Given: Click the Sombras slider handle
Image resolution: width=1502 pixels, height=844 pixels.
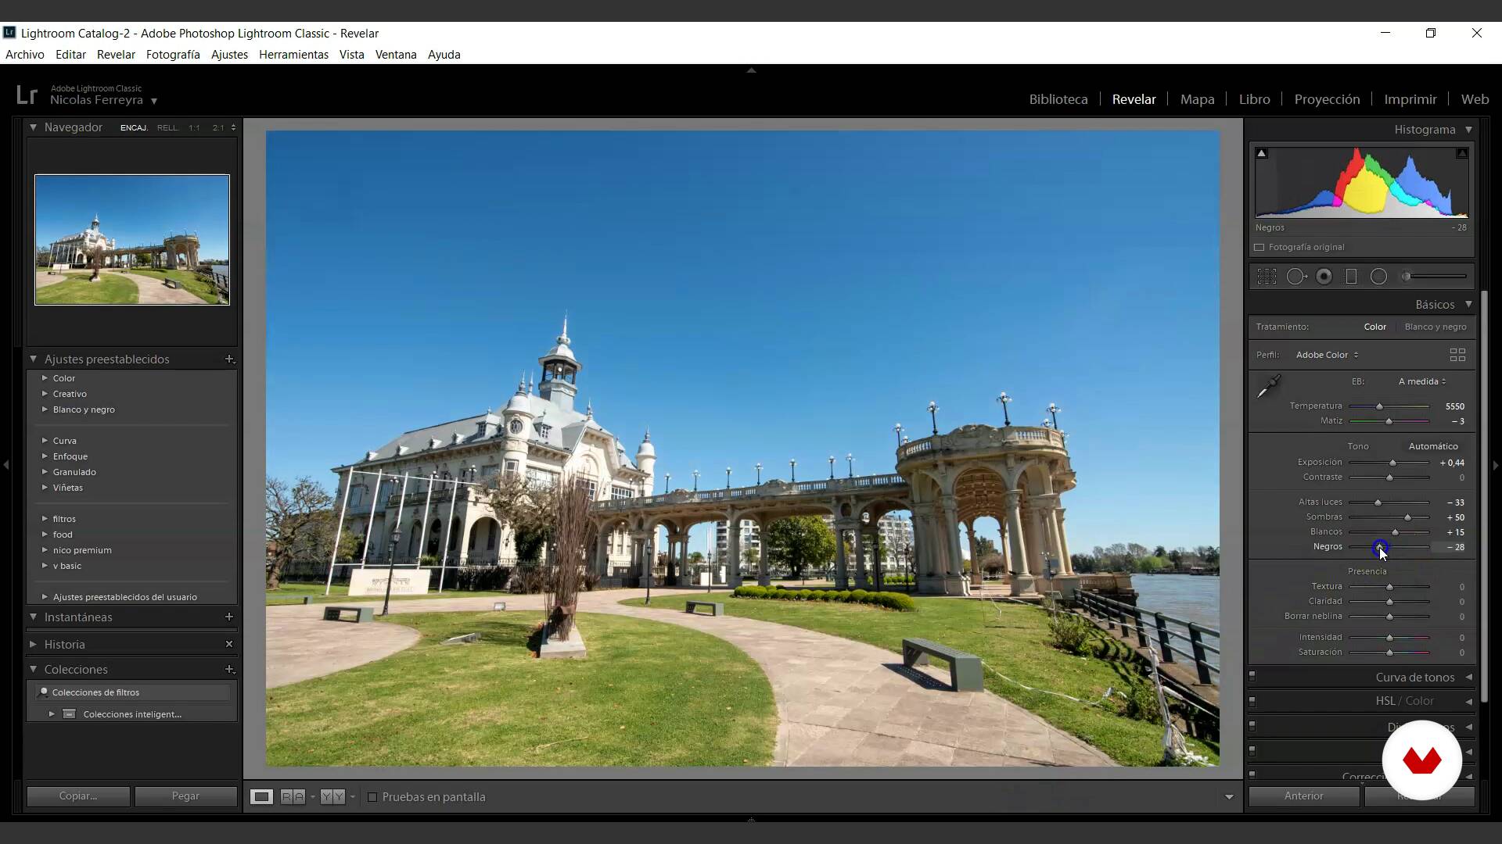Looking at the screenshot, I should [1407, 517].
